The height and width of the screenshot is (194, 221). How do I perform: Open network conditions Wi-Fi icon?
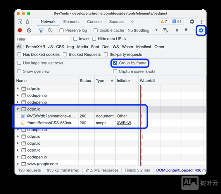(x=165, y=30)
